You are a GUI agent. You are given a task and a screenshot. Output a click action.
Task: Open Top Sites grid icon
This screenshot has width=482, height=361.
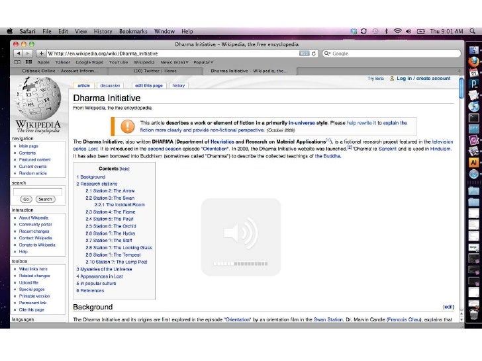pos(28,62)
